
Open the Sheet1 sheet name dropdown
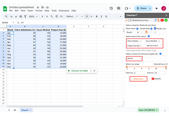133,32
